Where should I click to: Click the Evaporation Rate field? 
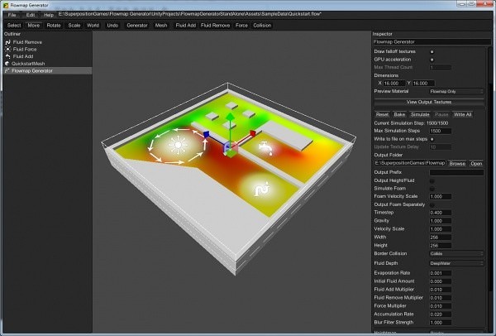pyautogui.click(x=441, y=273)
